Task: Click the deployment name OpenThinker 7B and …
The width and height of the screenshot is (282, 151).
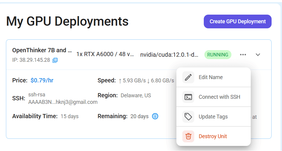Action: coord(42,50)
